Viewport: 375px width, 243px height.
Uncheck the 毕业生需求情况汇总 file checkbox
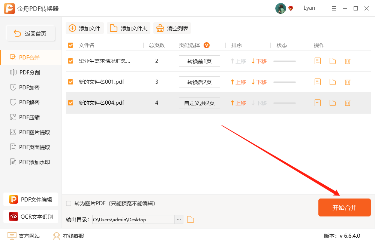(70, 61)
